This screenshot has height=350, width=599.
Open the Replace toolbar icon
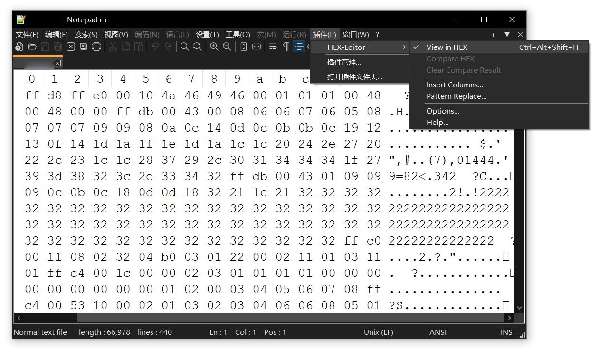click(x=197, y=47)
